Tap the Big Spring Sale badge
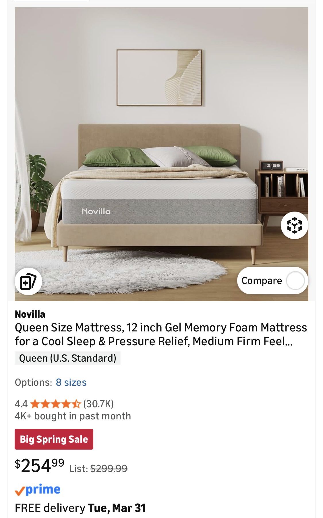 (x=54, y=439)
